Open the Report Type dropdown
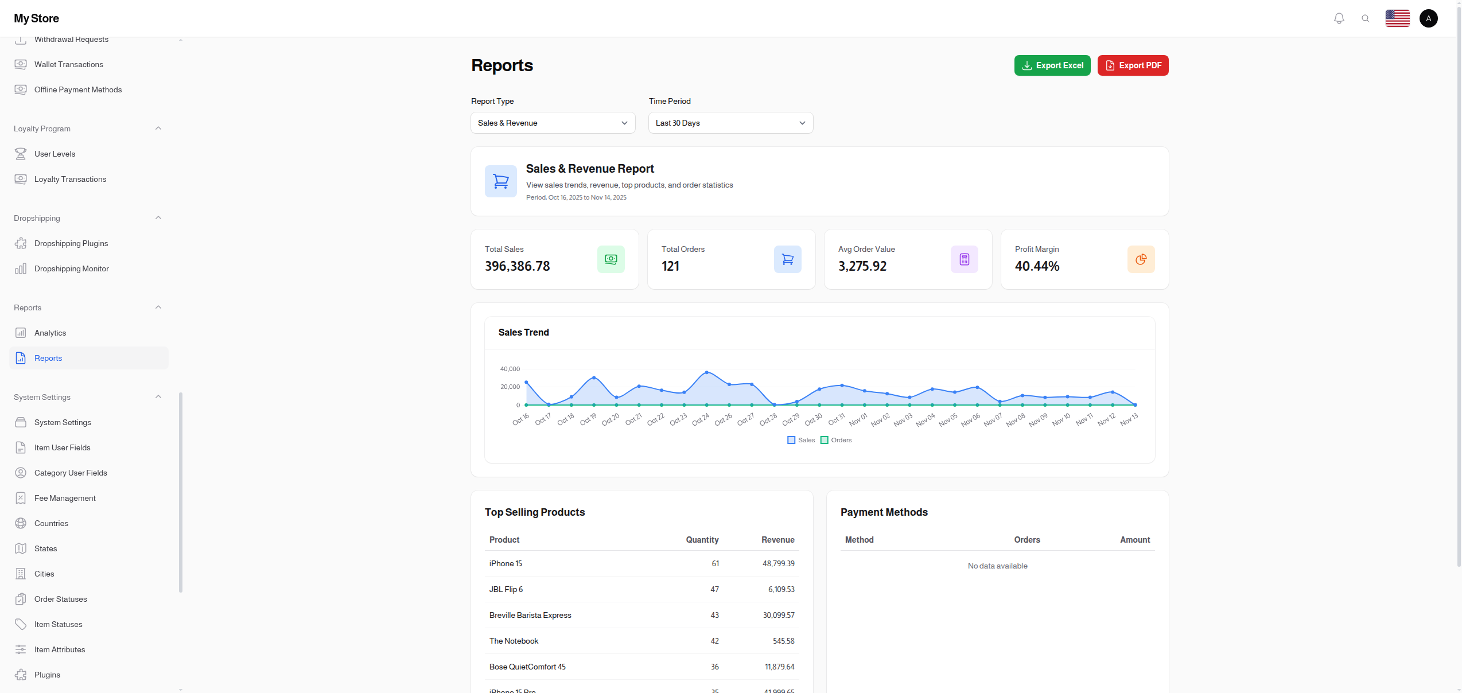Screen dimensions: 1462x693 coord(552,123)
